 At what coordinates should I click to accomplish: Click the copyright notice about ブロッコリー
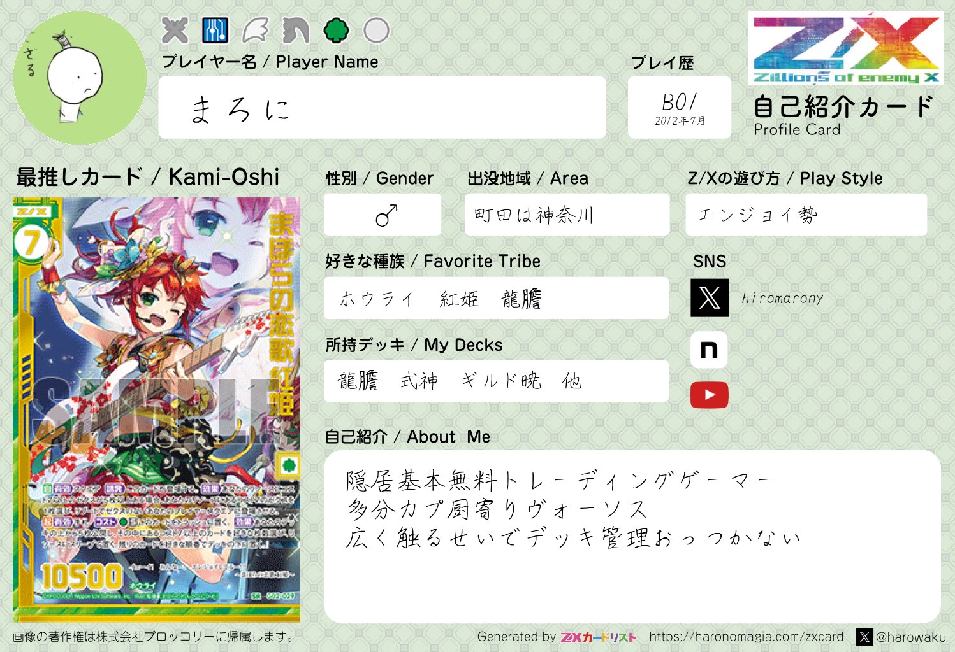pyautogui.click(x=154, y=637)
